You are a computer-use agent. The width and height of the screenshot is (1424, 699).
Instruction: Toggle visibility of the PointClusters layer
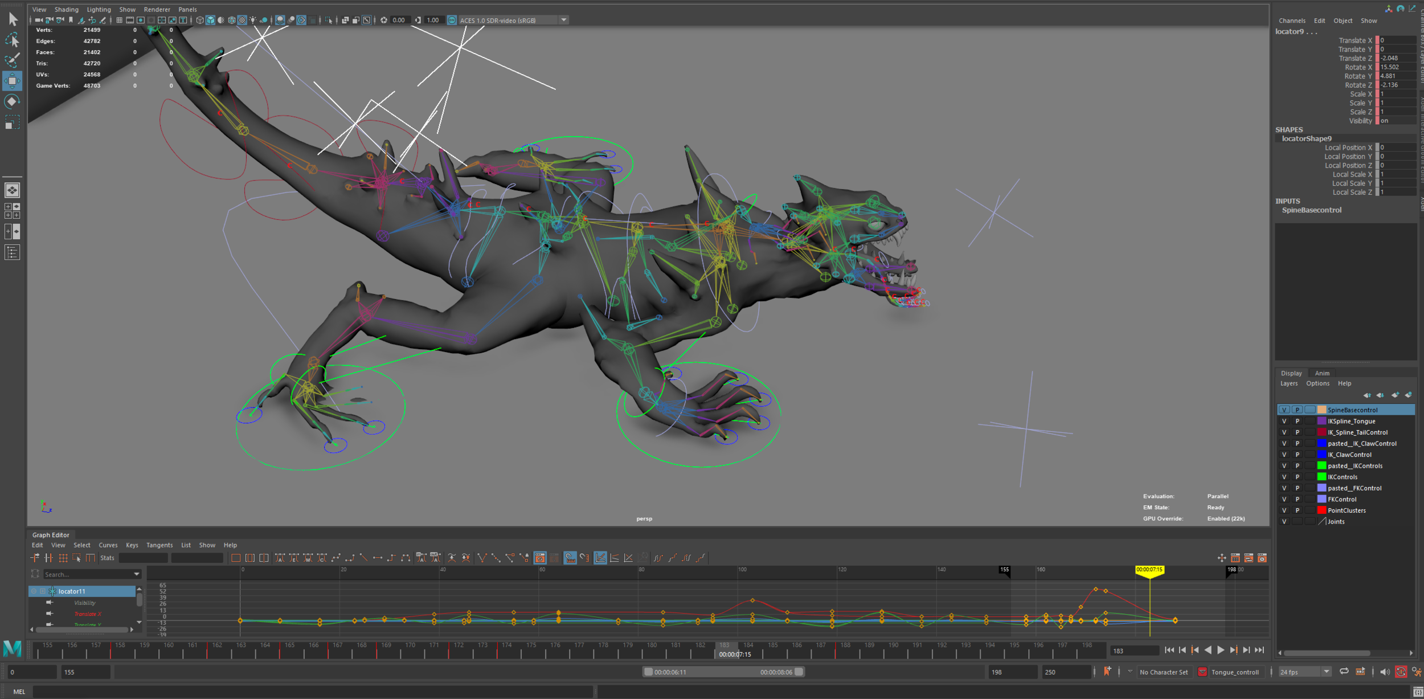(1284, 510)
